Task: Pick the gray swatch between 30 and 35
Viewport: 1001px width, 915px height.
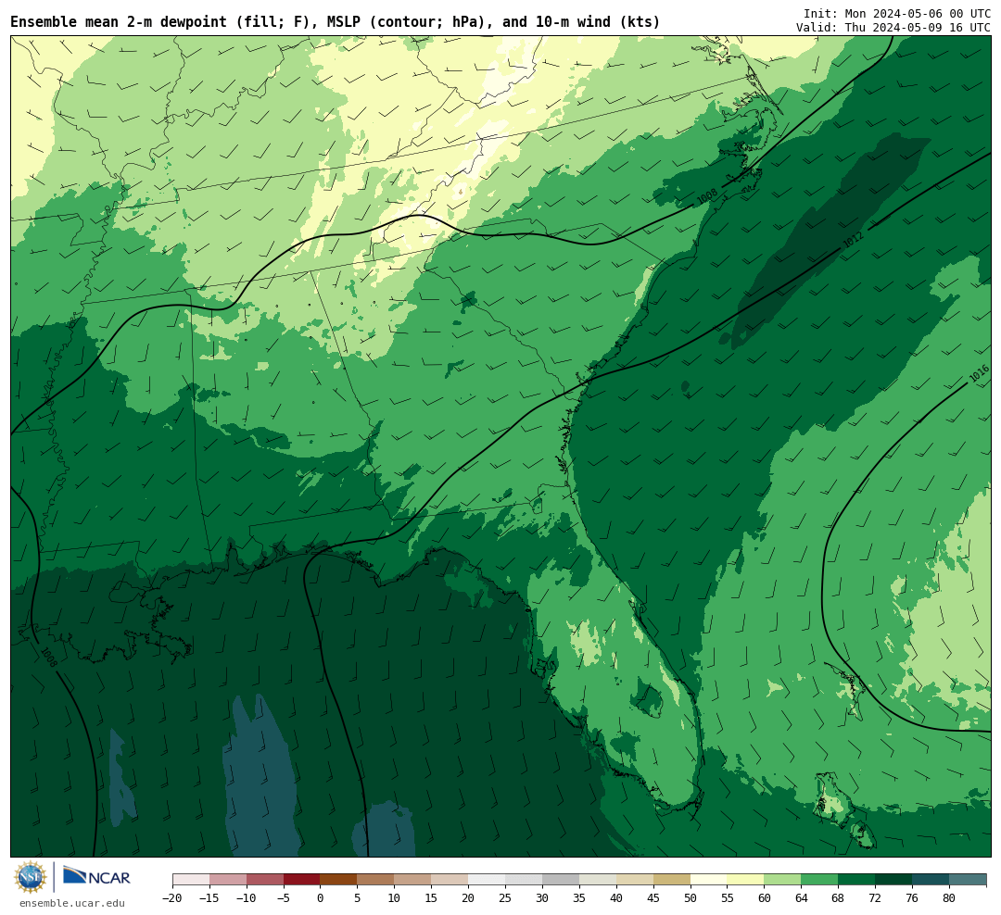Action: [561, 880]
